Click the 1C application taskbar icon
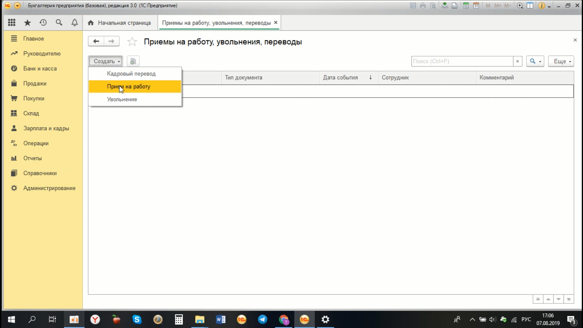The height and width of the screenshot is (328, 583). pos(305,319)
